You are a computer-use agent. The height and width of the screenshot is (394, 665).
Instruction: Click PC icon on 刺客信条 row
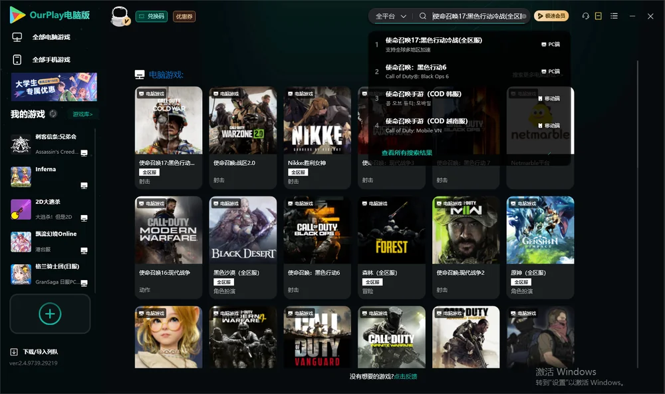point(84,153)
